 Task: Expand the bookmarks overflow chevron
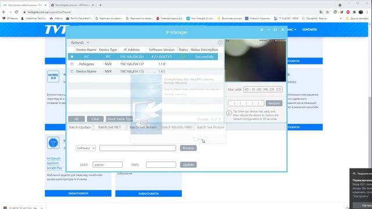(341, 18)
